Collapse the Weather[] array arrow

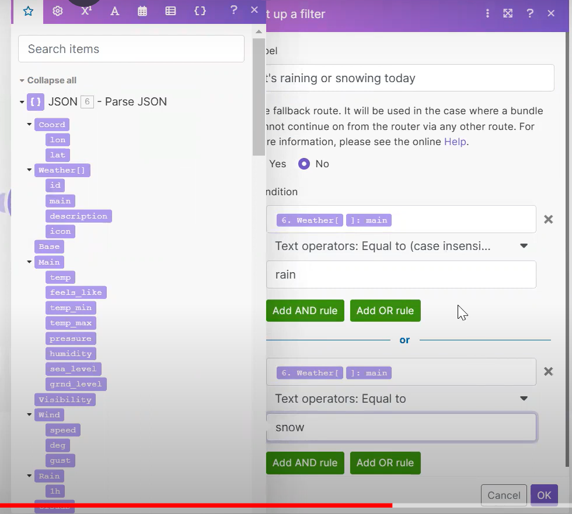coord(29,170)
